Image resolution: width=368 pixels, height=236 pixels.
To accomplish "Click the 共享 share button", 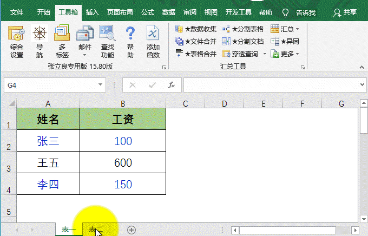I will 346,12.
